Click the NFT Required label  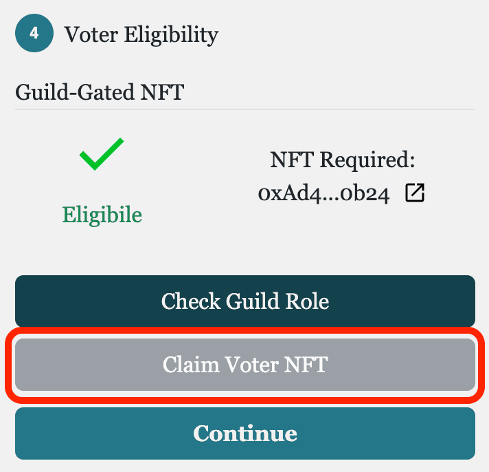[x=342, y=160]
